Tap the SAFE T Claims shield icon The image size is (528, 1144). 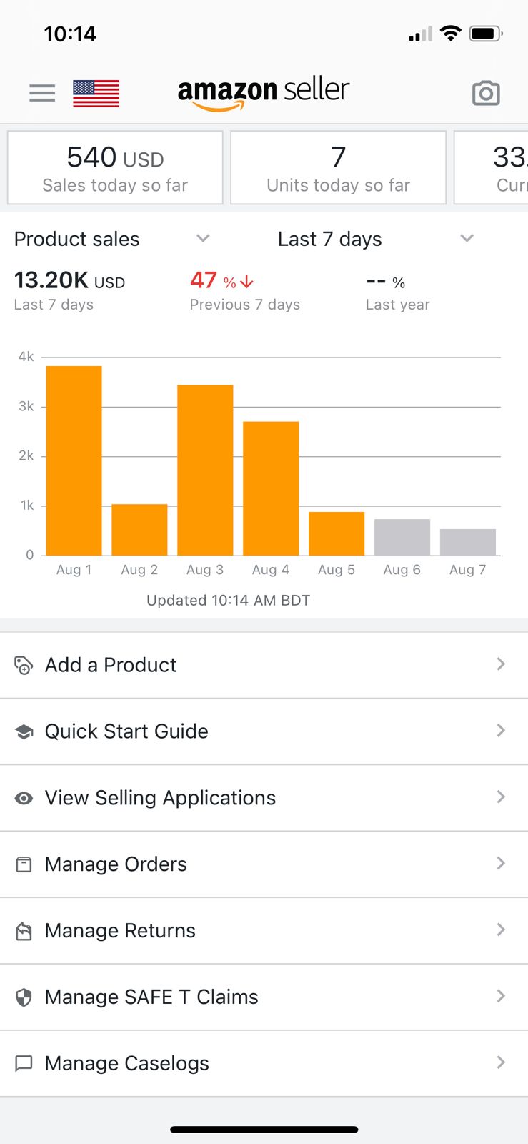pyautogui.click(x=24, y=997)
